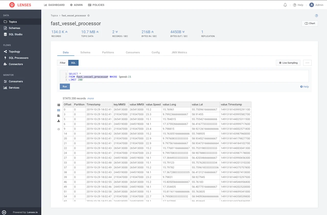Favorite the topic with the star icon
The width and height of the screenshot is (327, 215).
pyautogui.click(x=89, y=16)
